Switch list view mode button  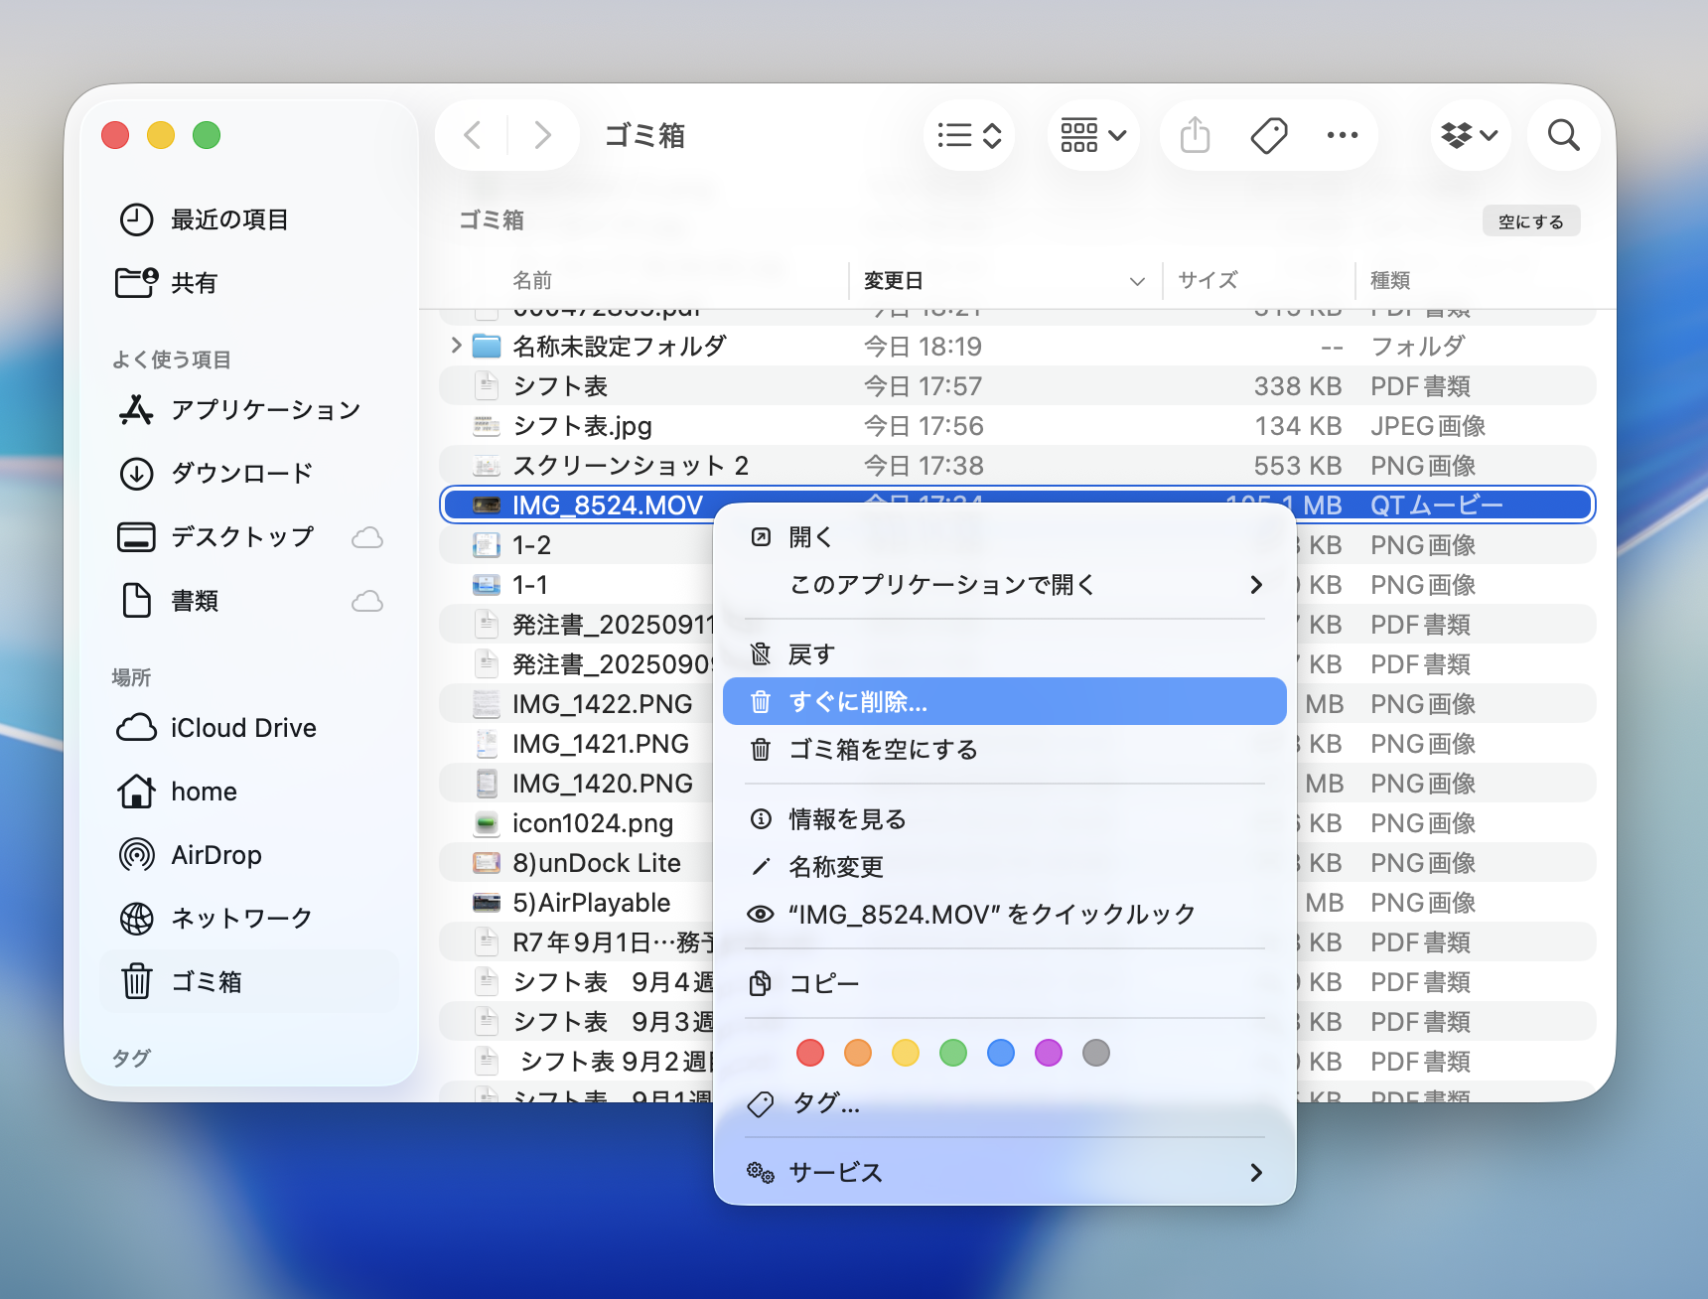[969, 135]
